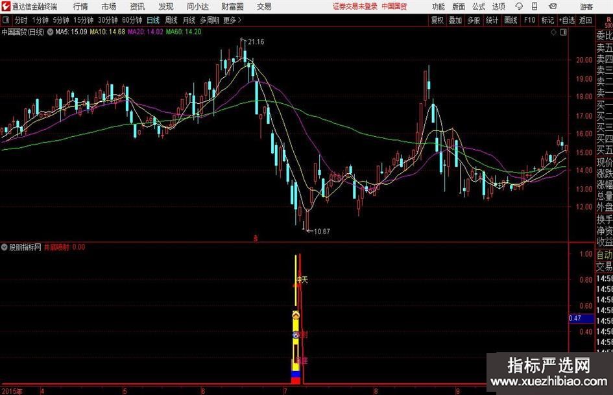This screenshot has width=613, height=395.
Task: Click the 统计 statistics button
Action: [492, 20]
